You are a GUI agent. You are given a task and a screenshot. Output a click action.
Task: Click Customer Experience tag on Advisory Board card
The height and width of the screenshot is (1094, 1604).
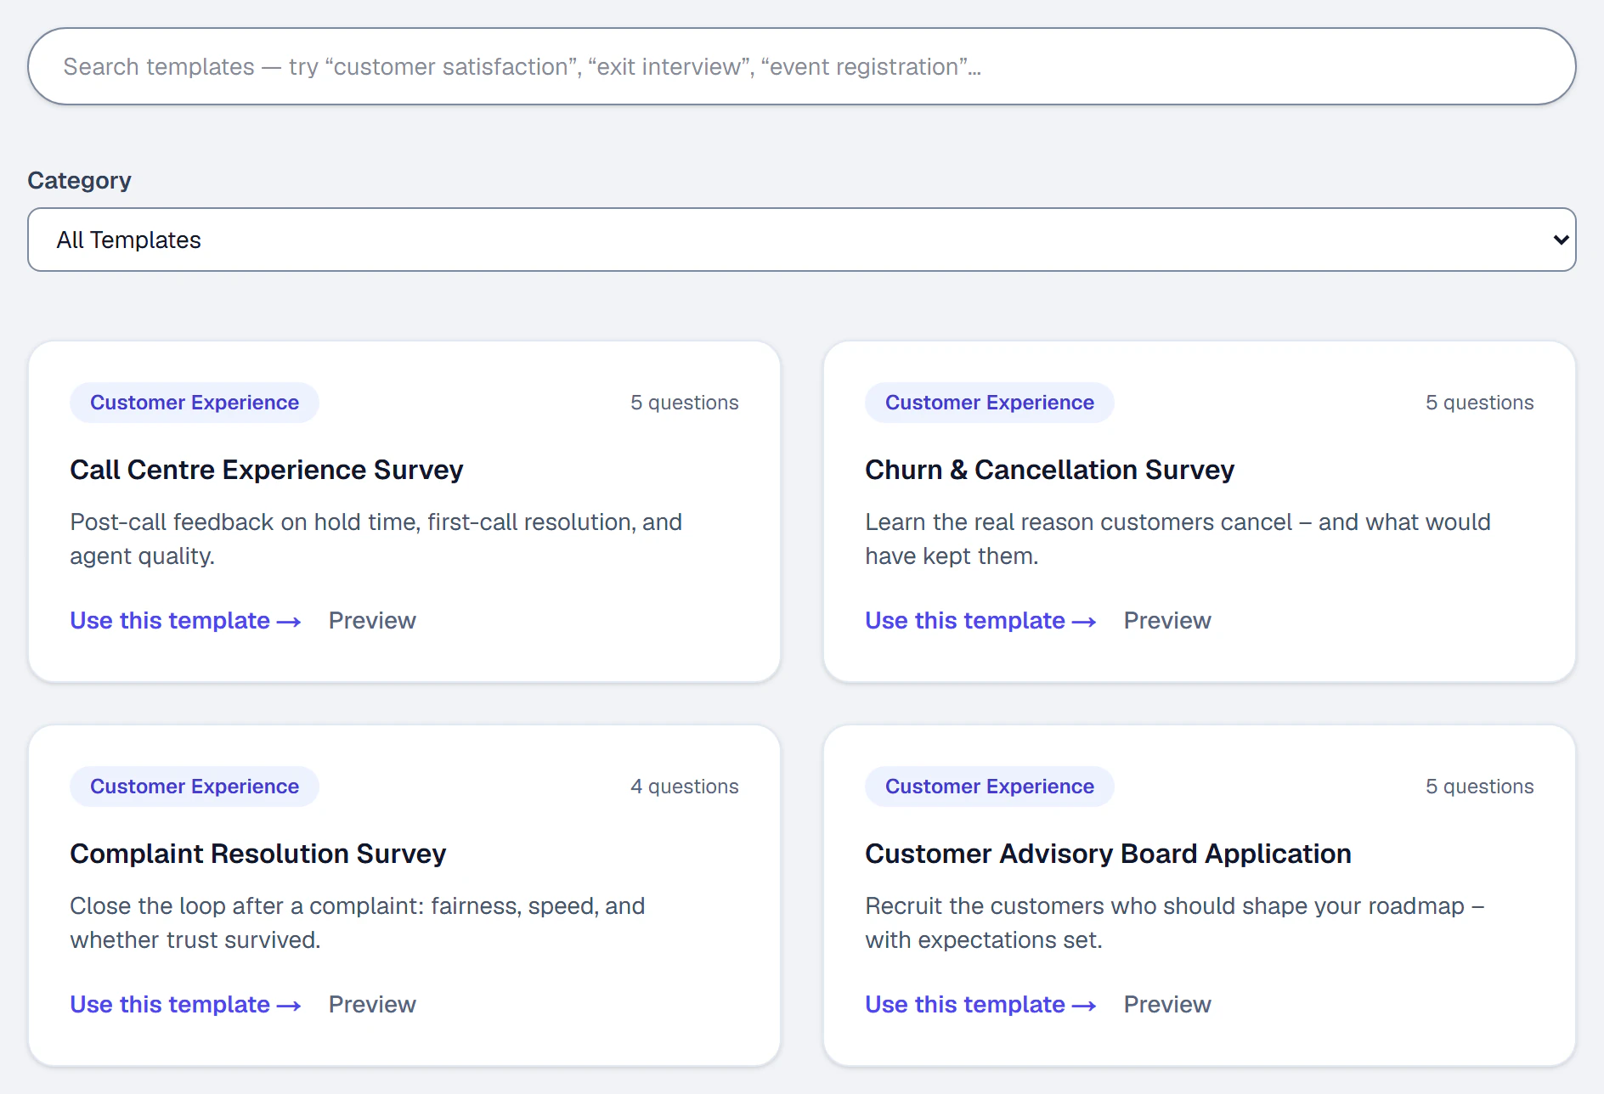(990, 787)
